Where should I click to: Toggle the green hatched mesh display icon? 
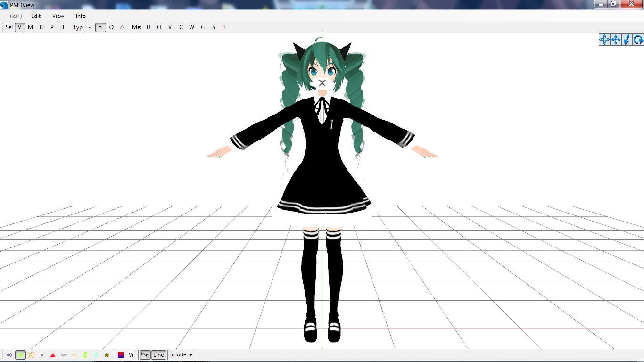tap(20, 355)
